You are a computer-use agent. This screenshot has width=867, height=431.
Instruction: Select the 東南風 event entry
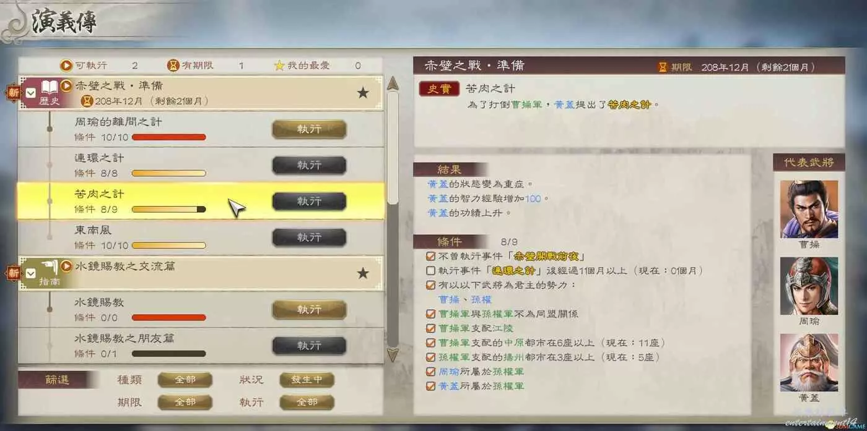click(x=201, y=237)
